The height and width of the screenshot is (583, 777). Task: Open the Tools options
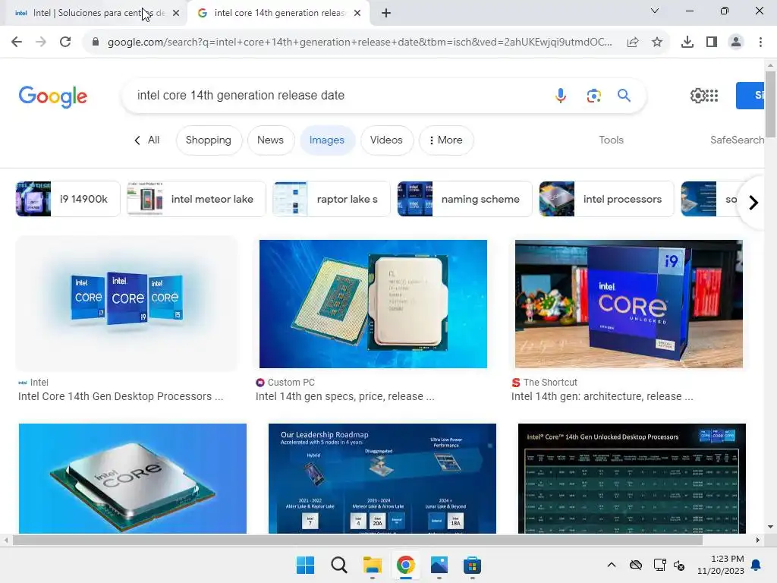click(611, 140)
